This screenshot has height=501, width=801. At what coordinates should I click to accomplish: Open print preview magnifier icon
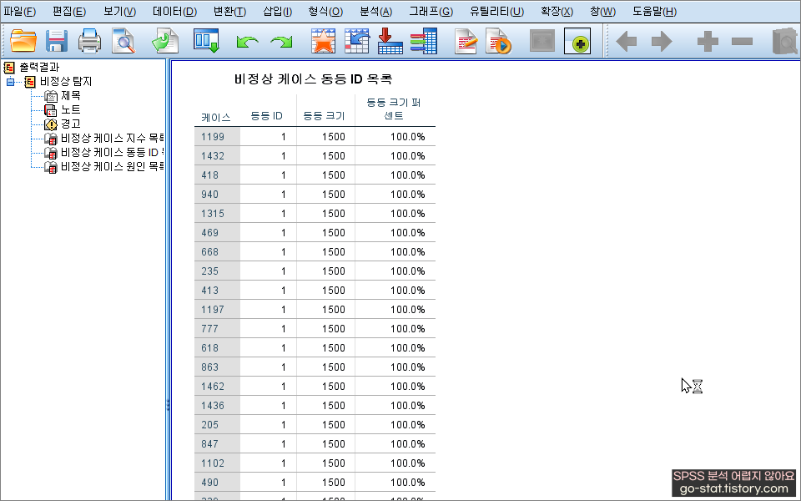(x=123, y=42)
